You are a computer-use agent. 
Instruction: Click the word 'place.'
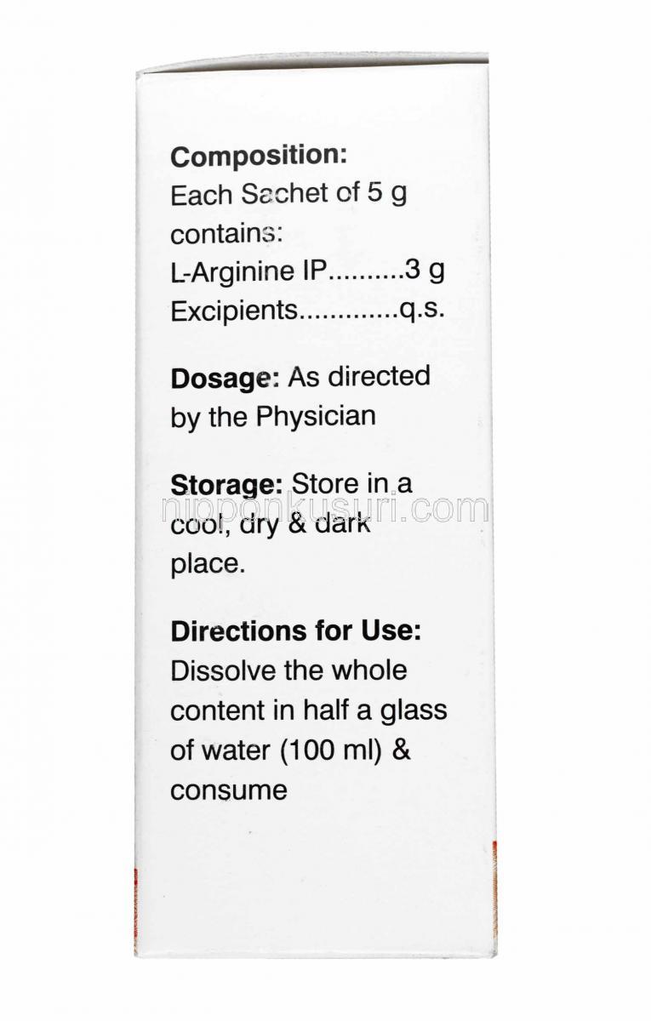point(208,563)
